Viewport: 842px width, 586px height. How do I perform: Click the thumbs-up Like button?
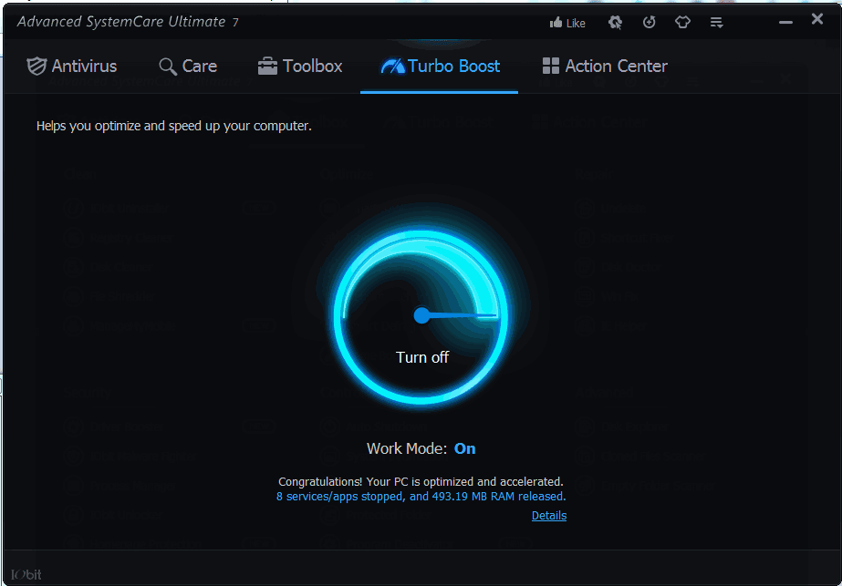coord(567,23)
